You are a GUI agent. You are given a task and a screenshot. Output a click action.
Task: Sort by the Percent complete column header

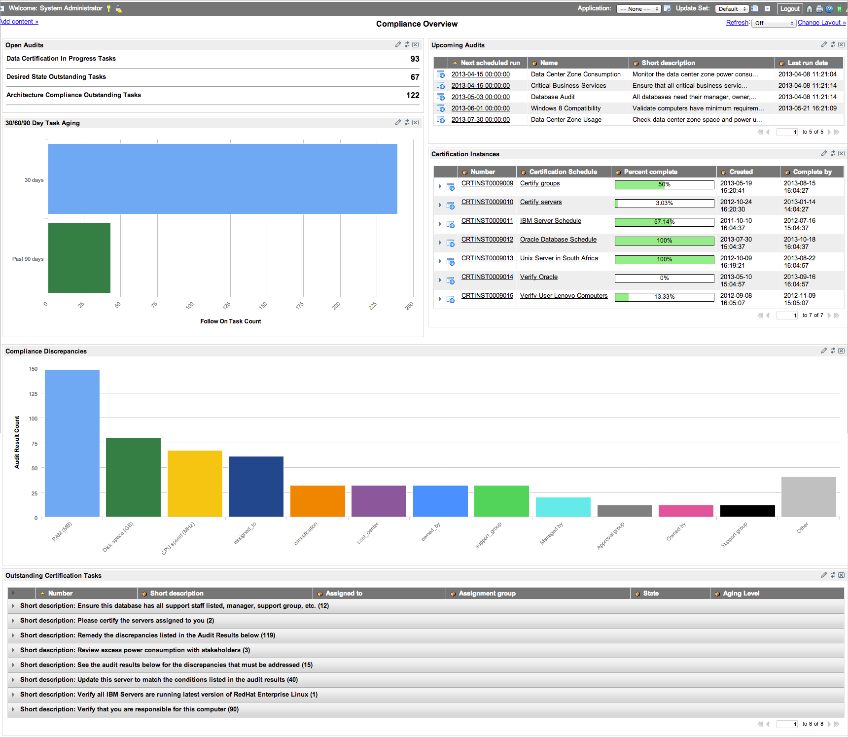[x=650, y=172]
